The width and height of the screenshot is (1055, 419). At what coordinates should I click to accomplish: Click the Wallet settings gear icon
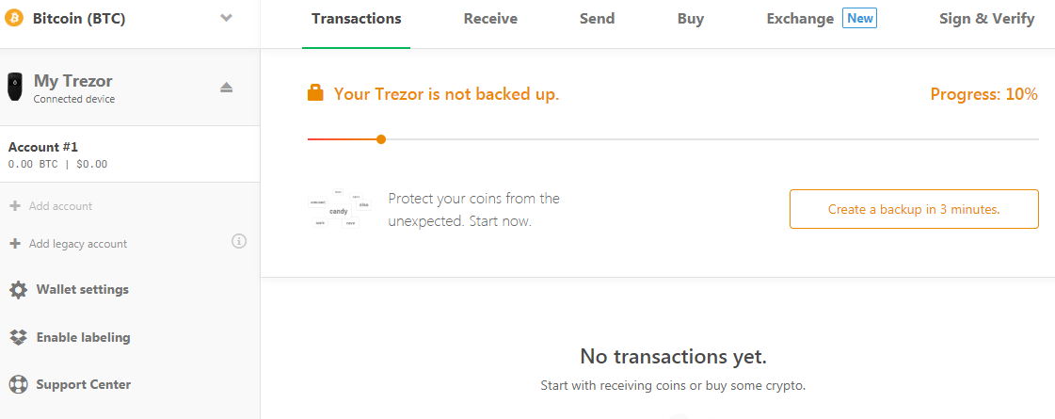(x=18, y=290)
